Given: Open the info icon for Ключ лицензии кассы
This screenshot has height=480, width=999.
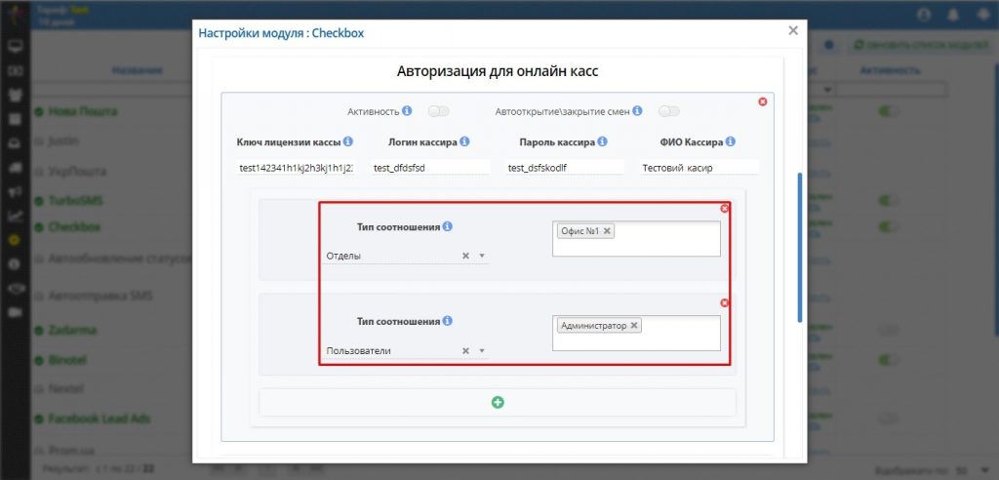Looking at the screenshot, I should pos(348,141).
